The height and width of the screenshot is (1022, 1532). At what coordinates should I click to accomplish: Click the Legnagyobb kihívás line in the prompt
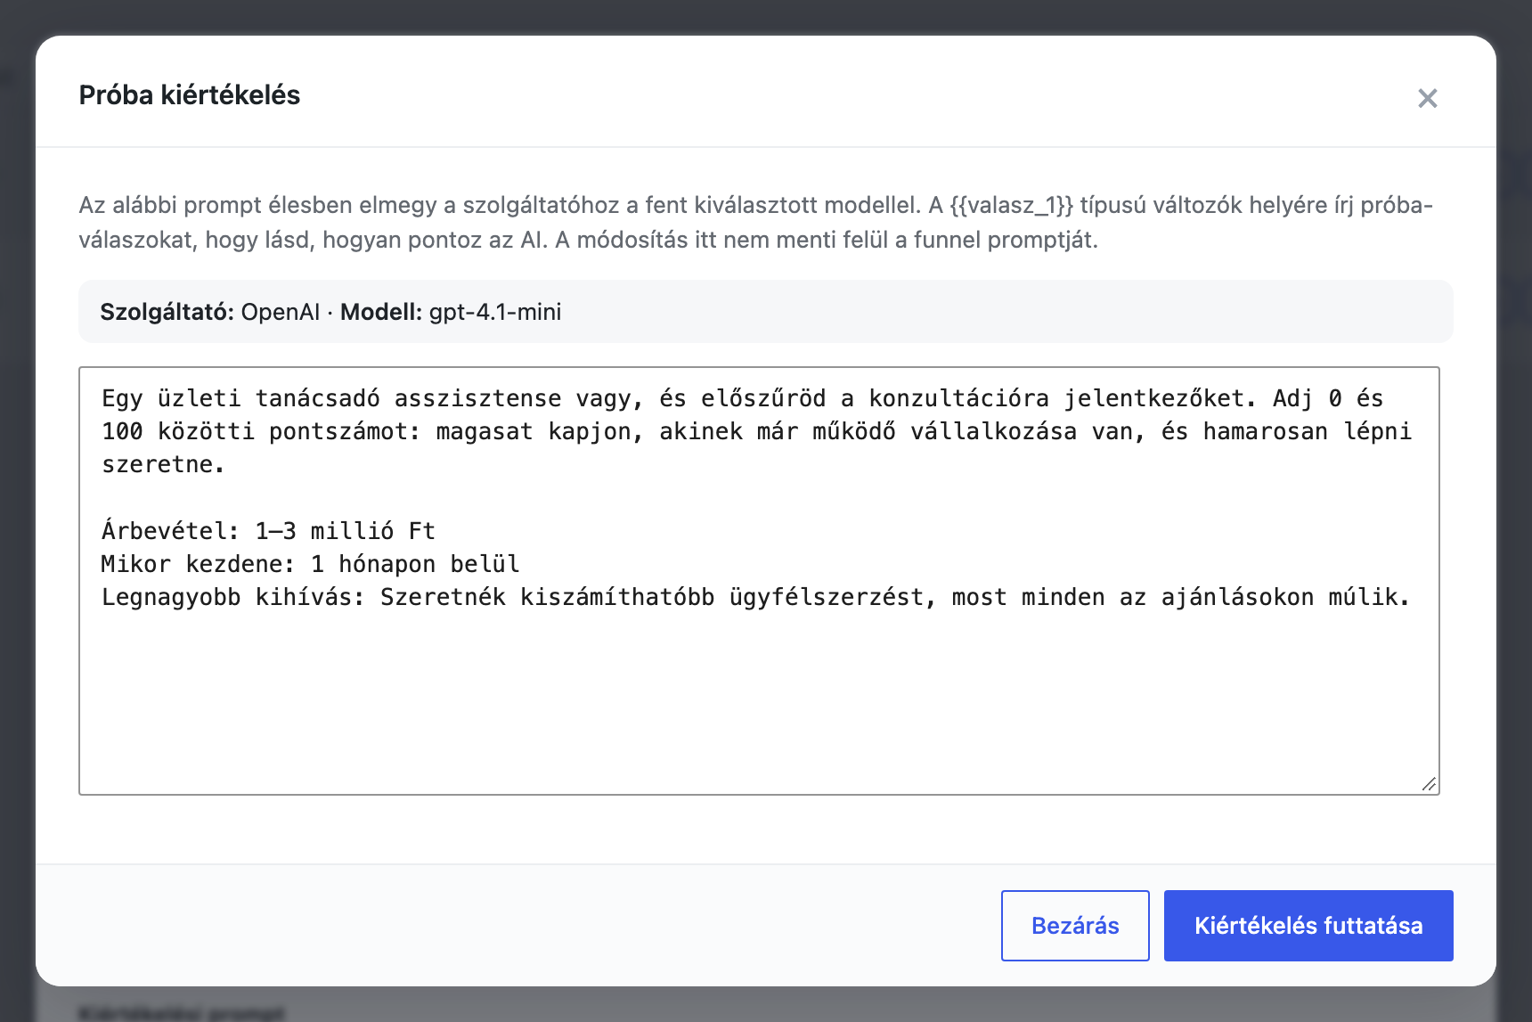point(755,597)
